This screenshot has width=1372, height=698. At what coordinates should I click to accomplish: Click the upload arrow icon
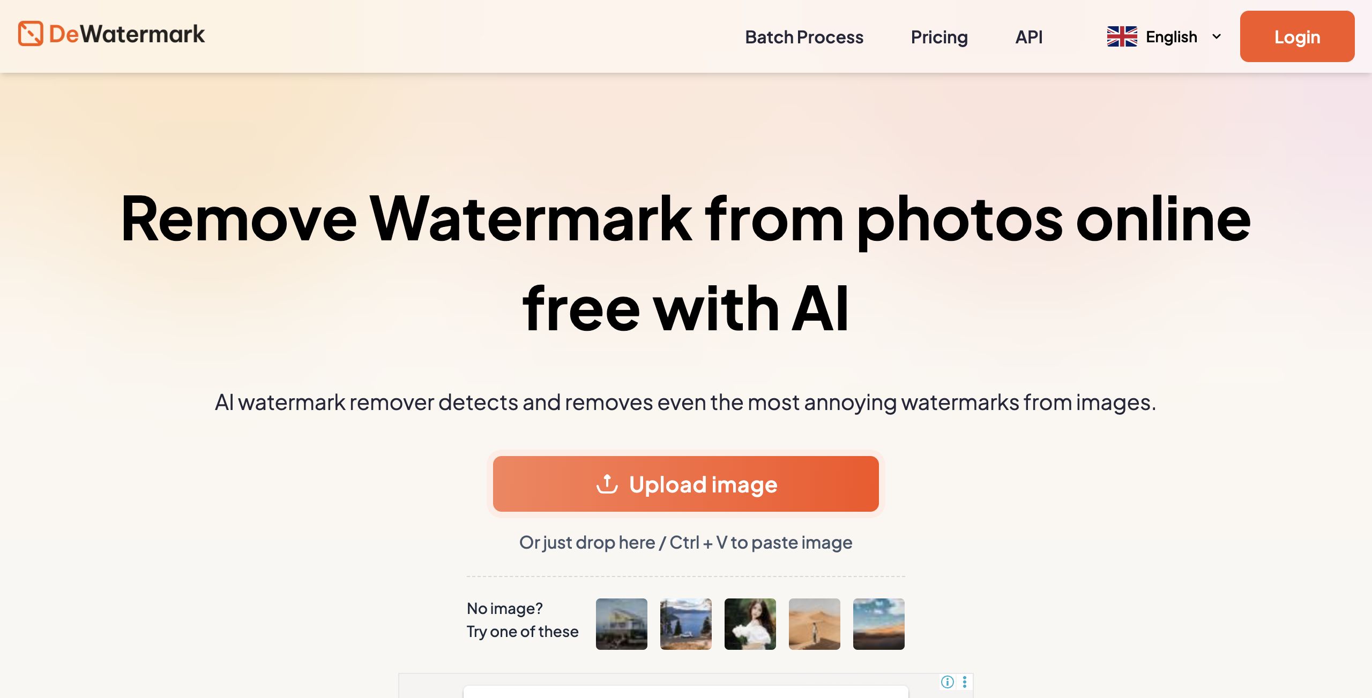(607, 484)
